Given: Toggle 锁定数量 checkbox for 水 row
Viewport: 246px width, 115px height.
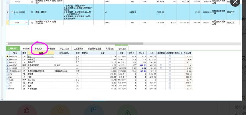Looking at the screenshot, I should (x=170, y=68).
